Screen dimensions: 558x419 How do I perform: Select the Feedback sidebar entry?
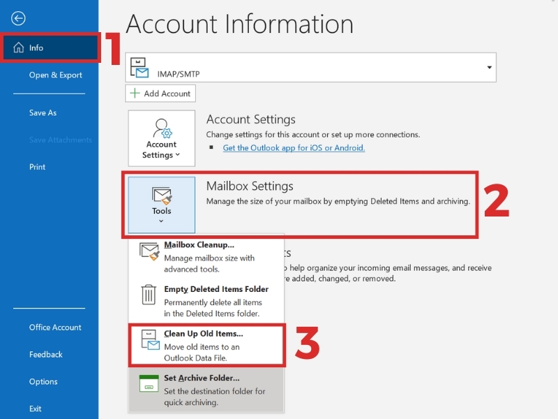45,355
